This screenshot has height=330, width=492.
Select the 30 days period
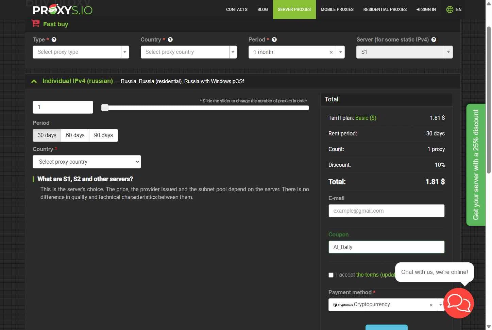pos(47,135)
